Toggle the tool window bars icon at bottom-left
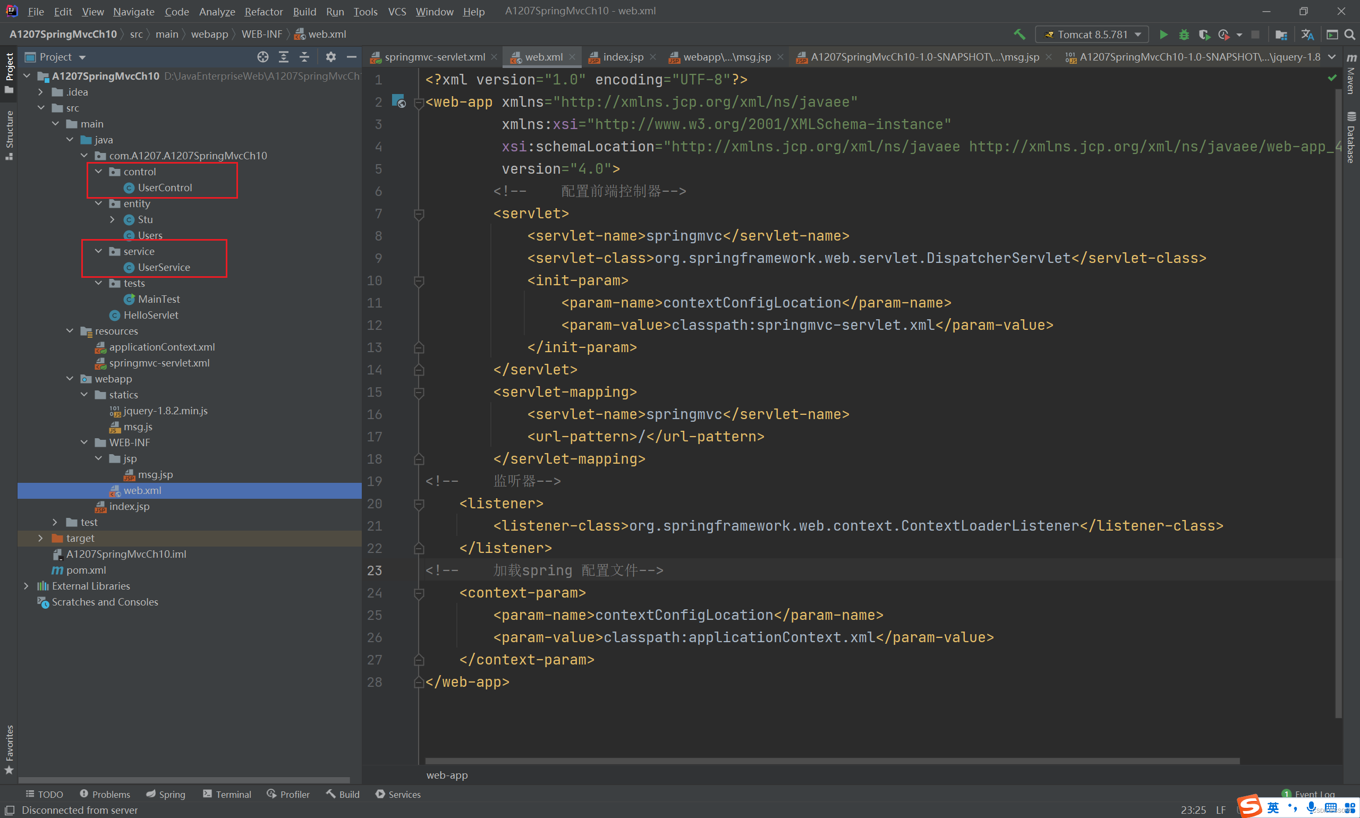The height and width of the screenshot is (818, 1360). pos(10,810)
